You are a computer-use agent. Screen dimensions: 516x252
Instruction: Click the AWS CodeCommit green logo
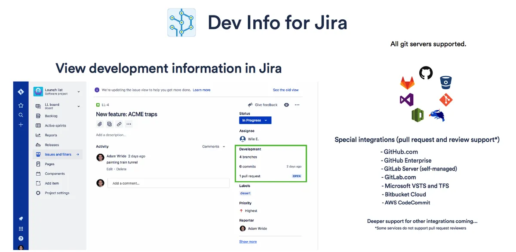coord(418,115)
